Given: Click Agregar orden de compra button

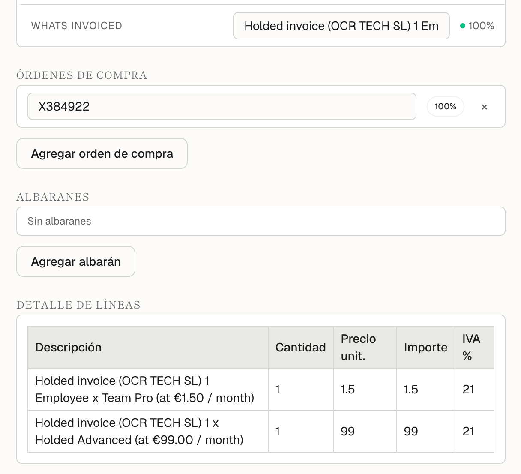Looking at the screenshot, I should tap(102, 153).
